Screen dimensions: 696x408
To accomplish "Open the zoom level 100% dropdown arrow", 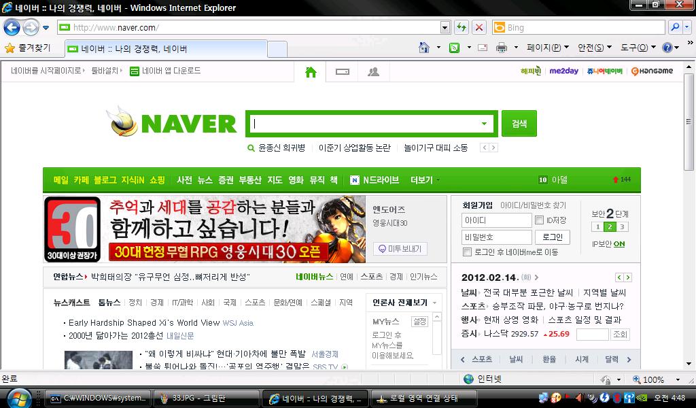I will (x=678, y=379).
